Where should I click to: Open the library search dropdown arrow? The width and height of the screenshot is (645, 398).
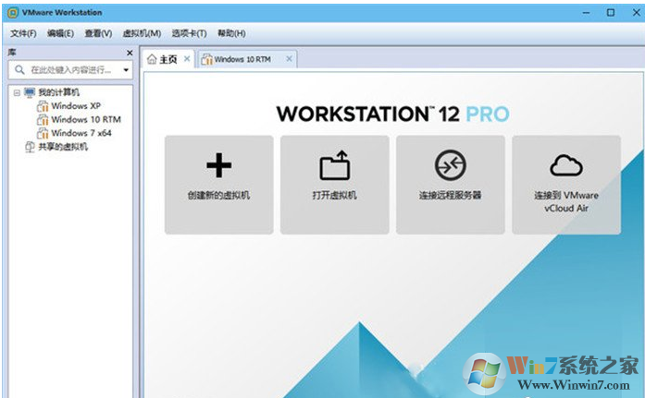coord(126,70)
